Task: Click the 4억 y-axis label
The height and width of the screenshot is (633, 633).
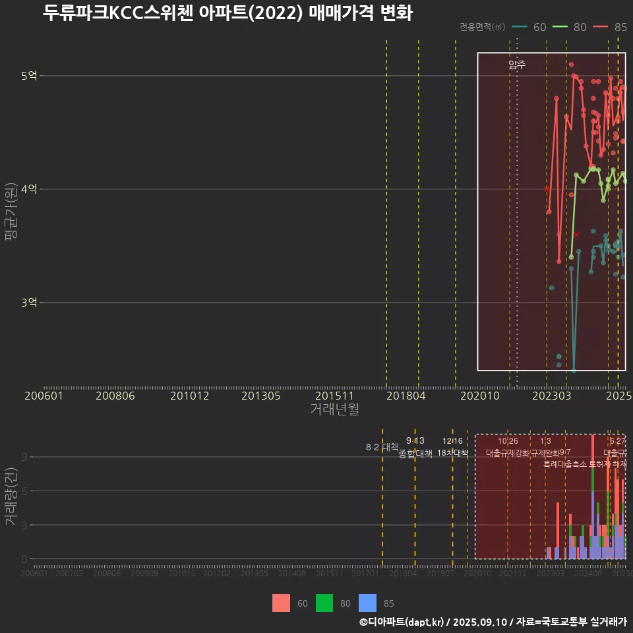Action: tap(29, 189)
